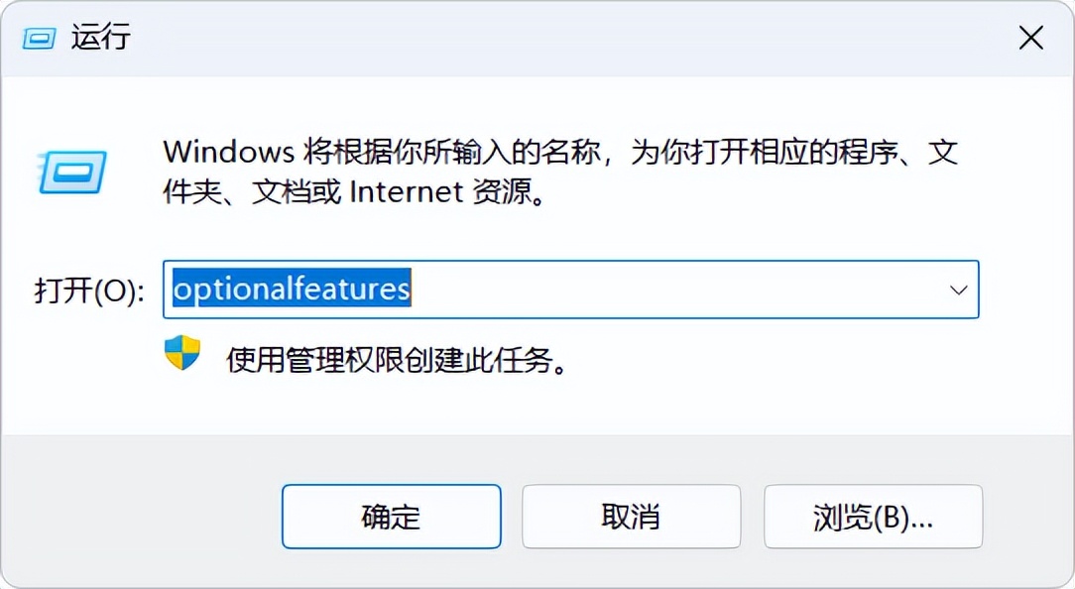Expand the 打开 combo box dropdown arrow
The height and width of the screenshot is (589, 1075).
958,290
